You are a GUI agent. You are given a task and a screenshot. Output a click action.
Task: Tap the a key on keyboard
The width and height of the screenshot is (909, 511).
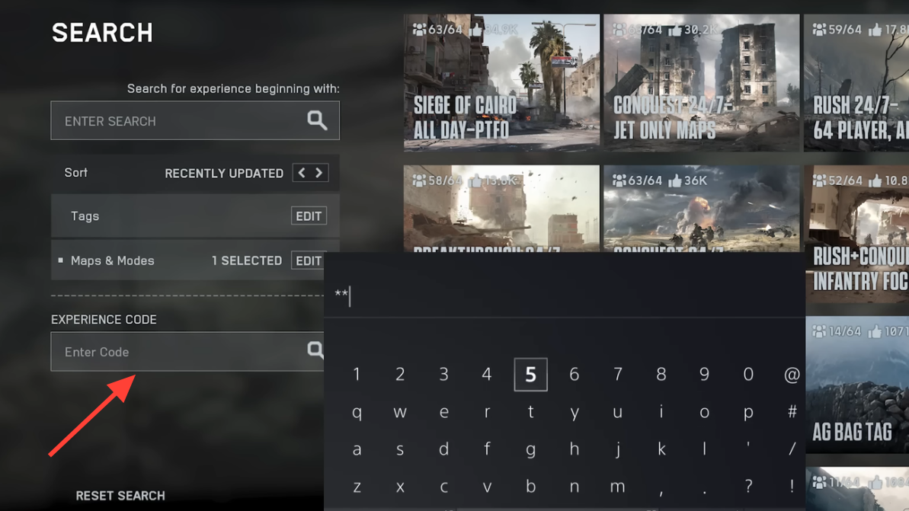pos(357,449)
